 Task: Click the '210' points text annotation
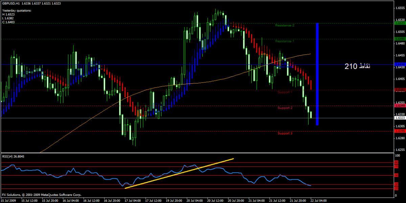coord(357,67)
